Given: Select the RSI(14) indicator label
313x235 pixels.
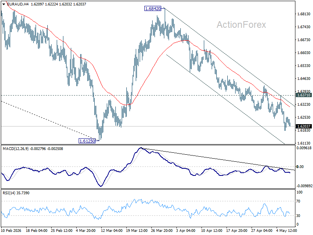Looking at the screenshot, I should [x=8, y=193].
